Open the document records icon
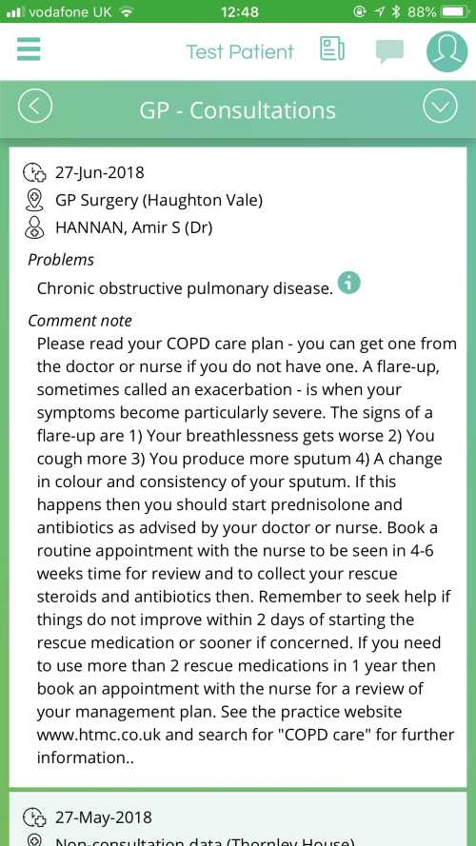The width and height of the screenshot is (476, 846). click(x=332, y=49)
